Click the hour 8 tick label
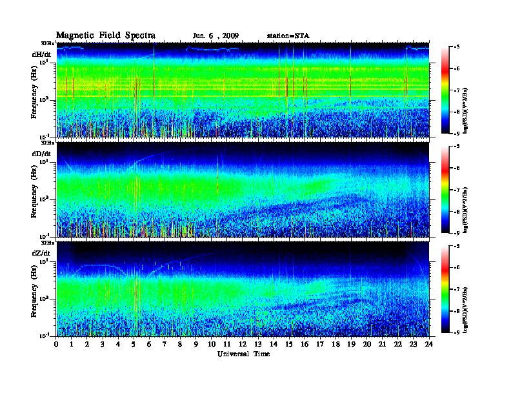511x395 pixels. (180, 344)
